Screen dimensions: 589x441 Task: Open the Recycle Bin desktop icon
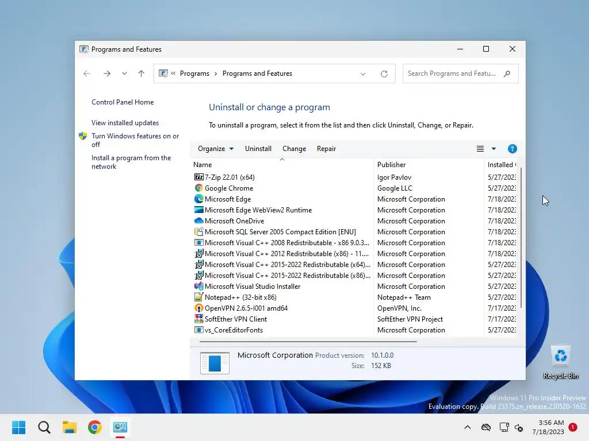pos(560,362)
